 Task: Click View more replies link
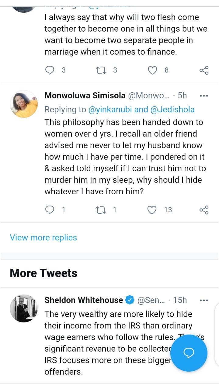(43, 237)
